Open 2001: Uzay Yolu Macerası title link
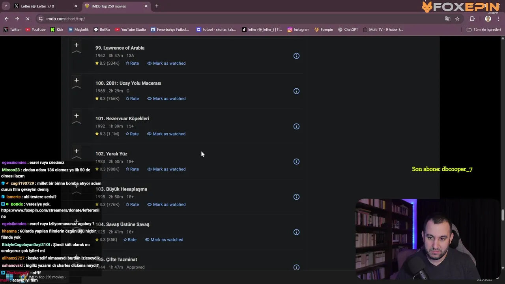 click(x=128, y=83)
